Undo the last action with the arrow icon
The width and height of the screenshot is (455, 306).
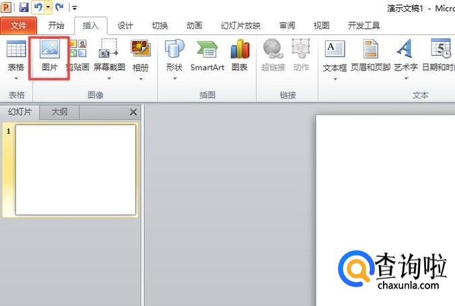tap(38, 7)
